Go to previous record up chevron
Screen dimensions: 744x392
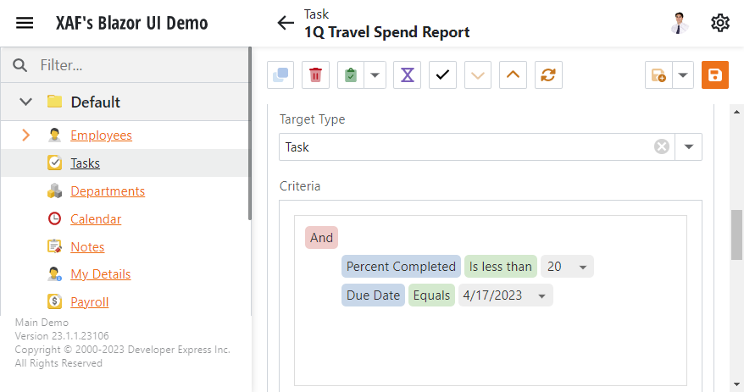pos(513,75)
